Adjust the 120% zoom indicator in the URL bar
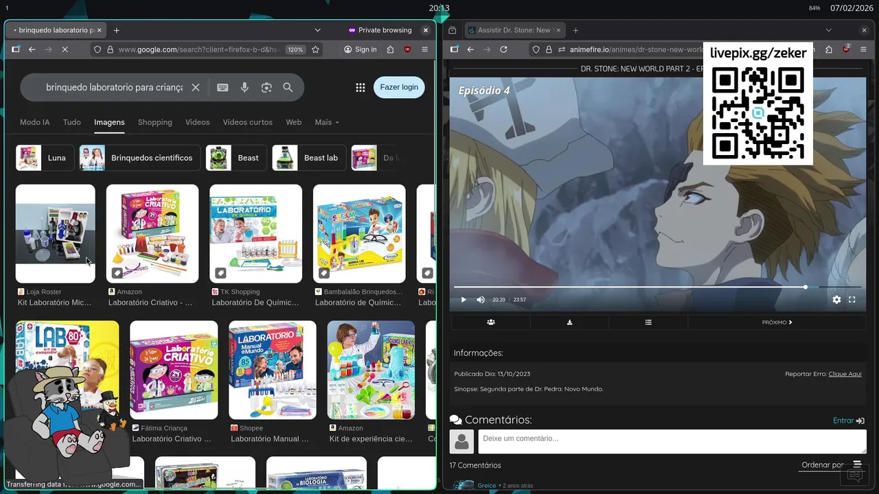The image size is (879, 494). tap(295, 49)
